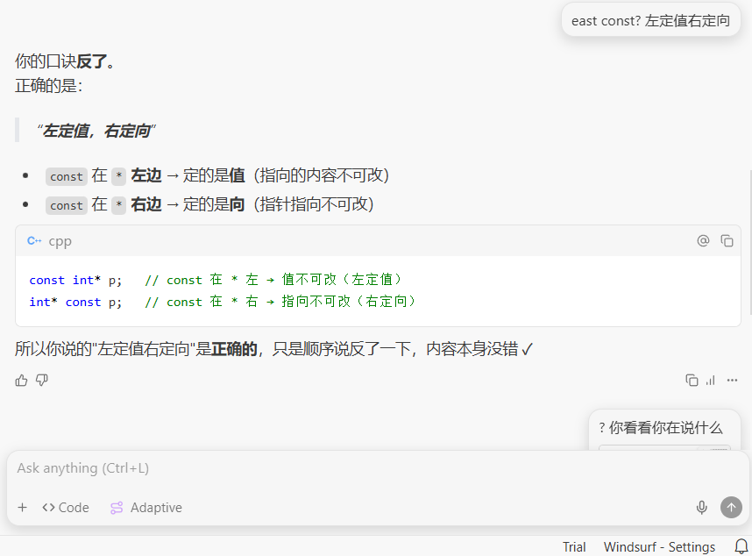Screen dimensions: 752x556
Task: Click the text '你的口诀反了。'
Action: click(x=65, y=61)
